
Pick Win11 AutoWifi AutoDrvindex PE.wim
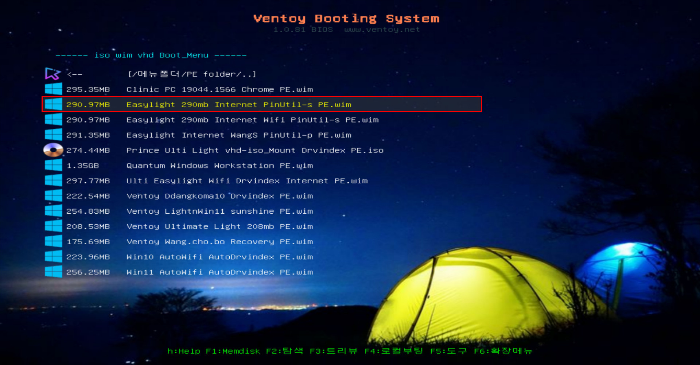[x=219, y=272]
